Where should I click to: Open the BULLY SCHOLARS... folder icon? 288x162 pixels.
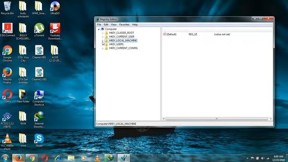[23, 31]
